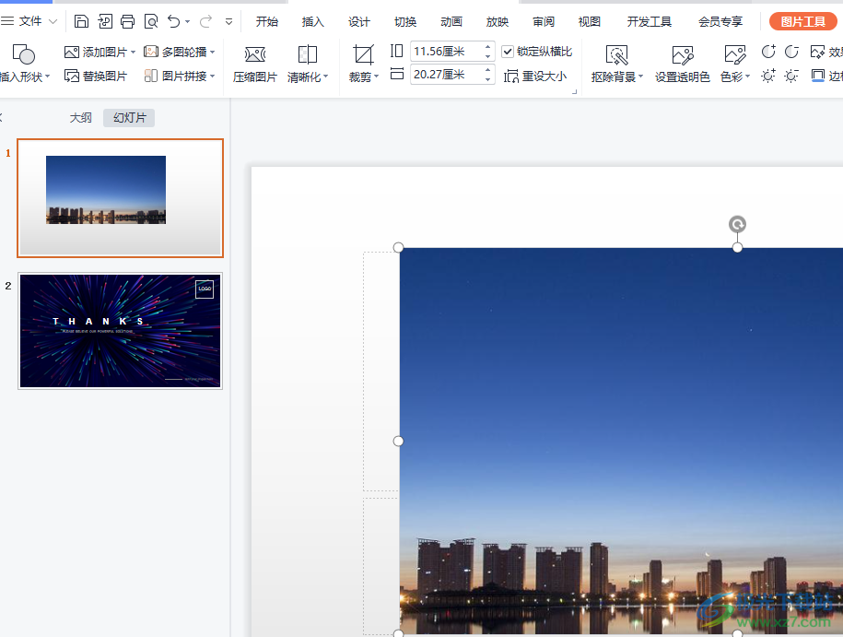Select slide 1 thumbnail

[x=120, y=198]
